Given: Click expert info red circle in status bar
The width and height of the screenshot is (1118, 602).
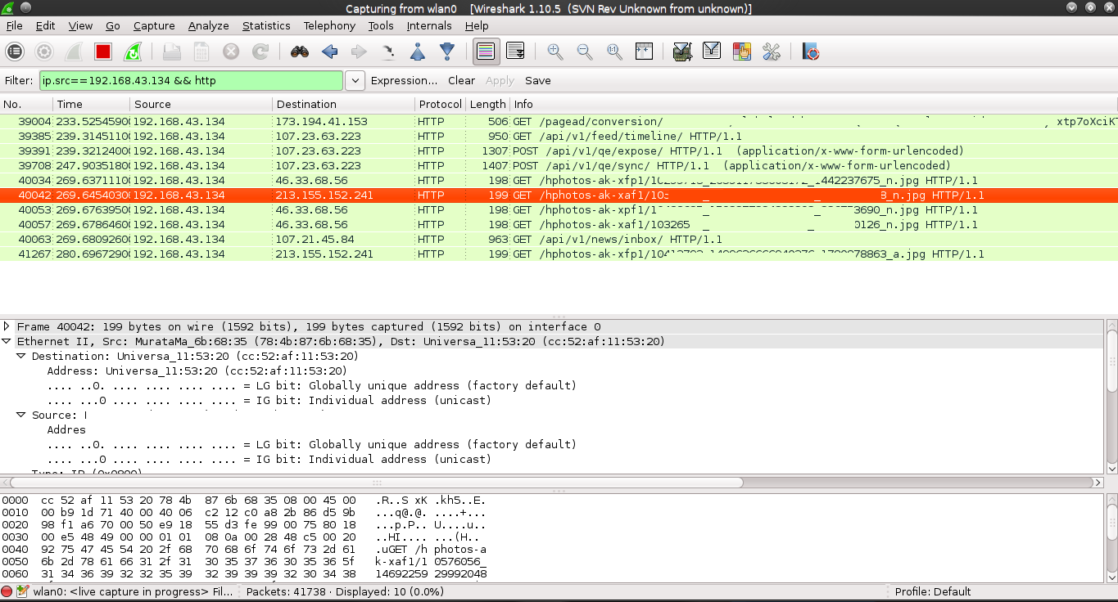Looking at the screenshot, I should click(7, 592).
